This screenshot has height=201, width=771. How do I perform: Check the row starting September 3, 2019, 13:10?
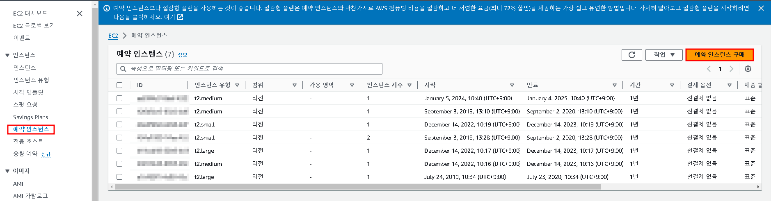tap(119, 111)
